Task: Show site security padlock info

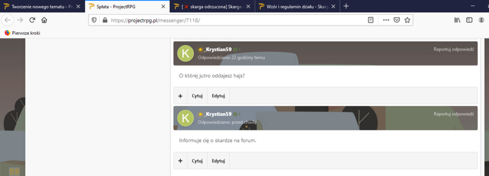Action: pyautogui.click(x=105, y=20)
